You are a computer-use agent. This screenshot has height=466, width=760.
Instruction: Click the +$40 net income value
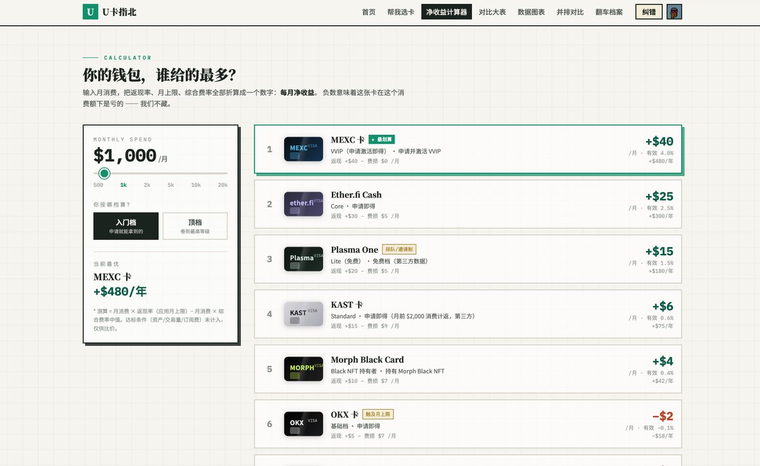pos(659,142)
